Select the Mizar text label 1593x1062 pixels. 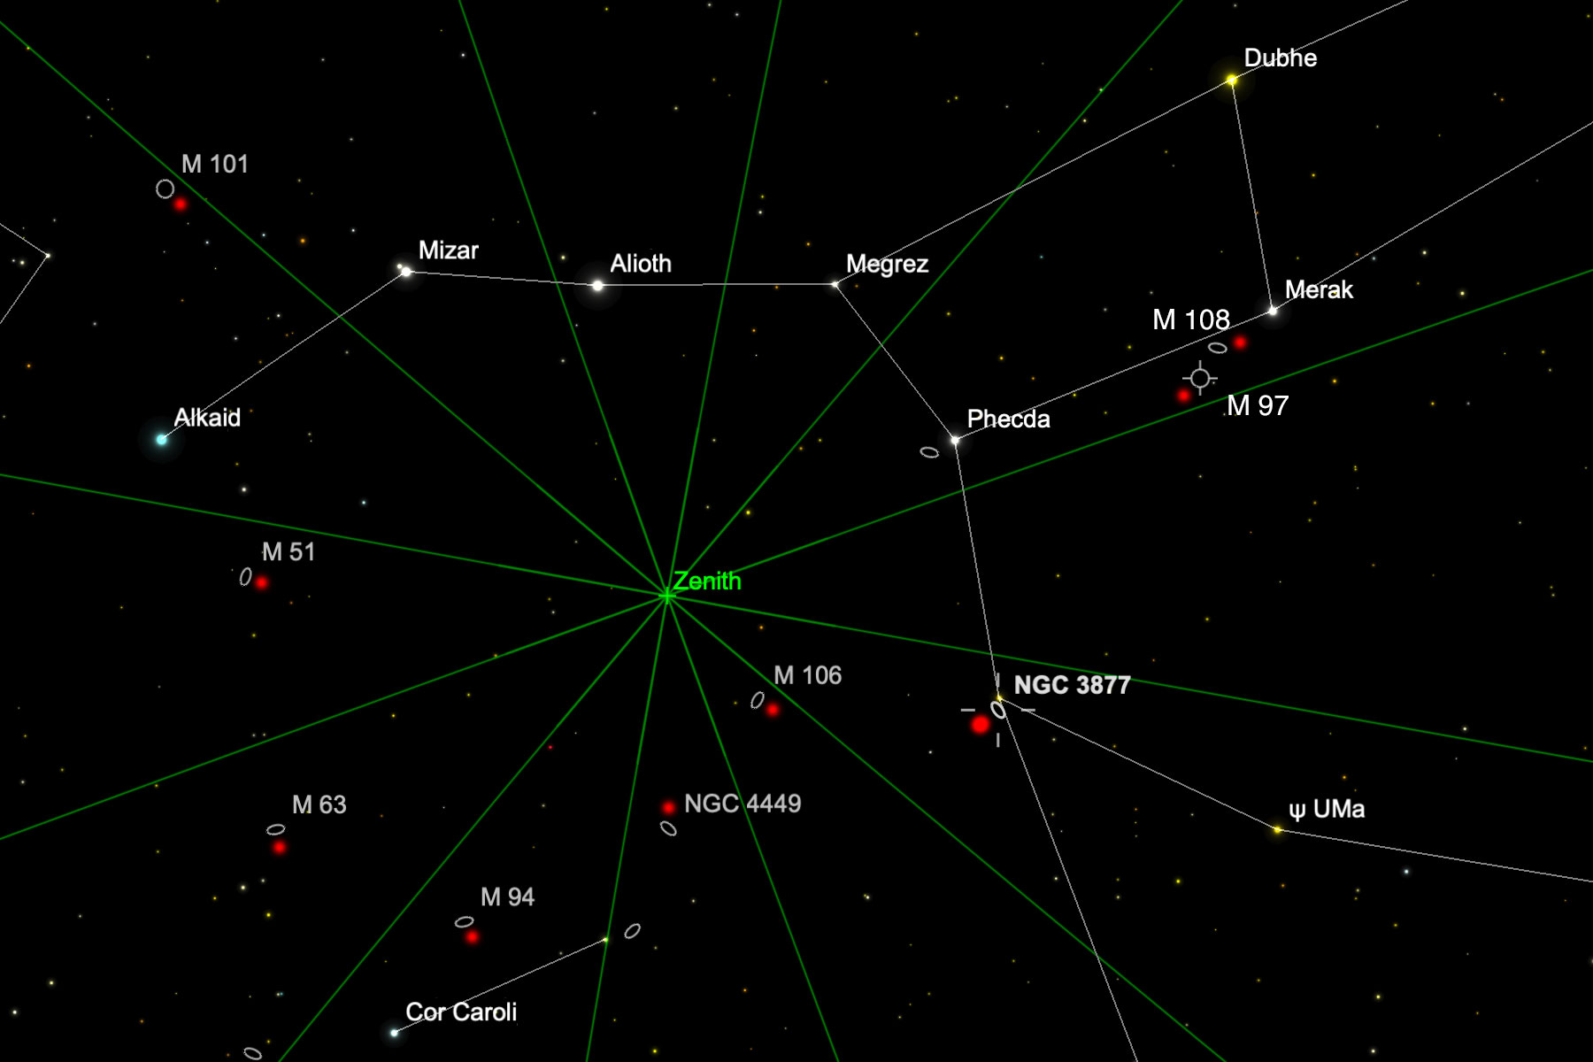pos(448,250)
